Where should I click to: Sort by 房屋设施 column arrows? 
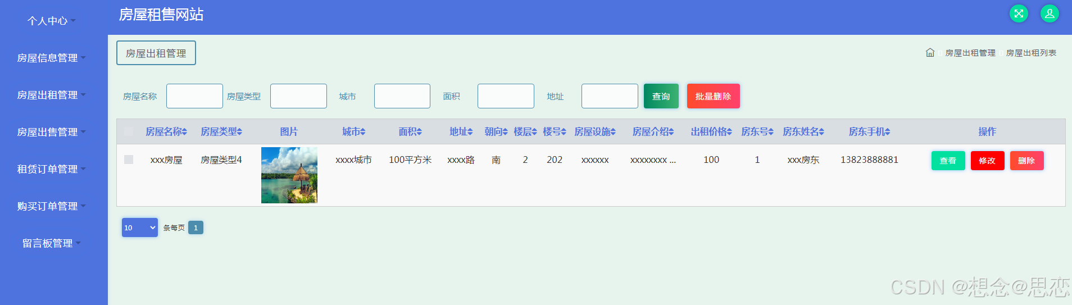pyautogui.click(x=614, y=131)
